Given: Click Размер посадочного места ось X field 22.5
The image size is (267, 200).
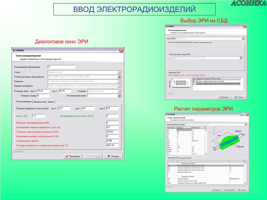Looking at the screenshot, I should tap(64, 108).
